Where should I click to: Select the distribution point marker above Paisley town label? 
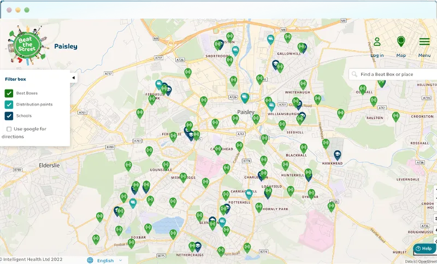[245, 97]
